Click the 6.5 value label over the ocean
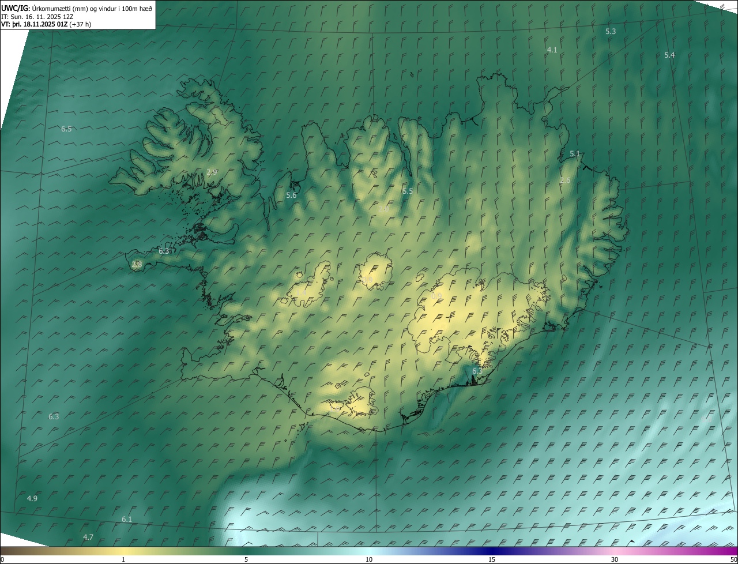This screenshot has height=564, width=738. click(66, 129)
